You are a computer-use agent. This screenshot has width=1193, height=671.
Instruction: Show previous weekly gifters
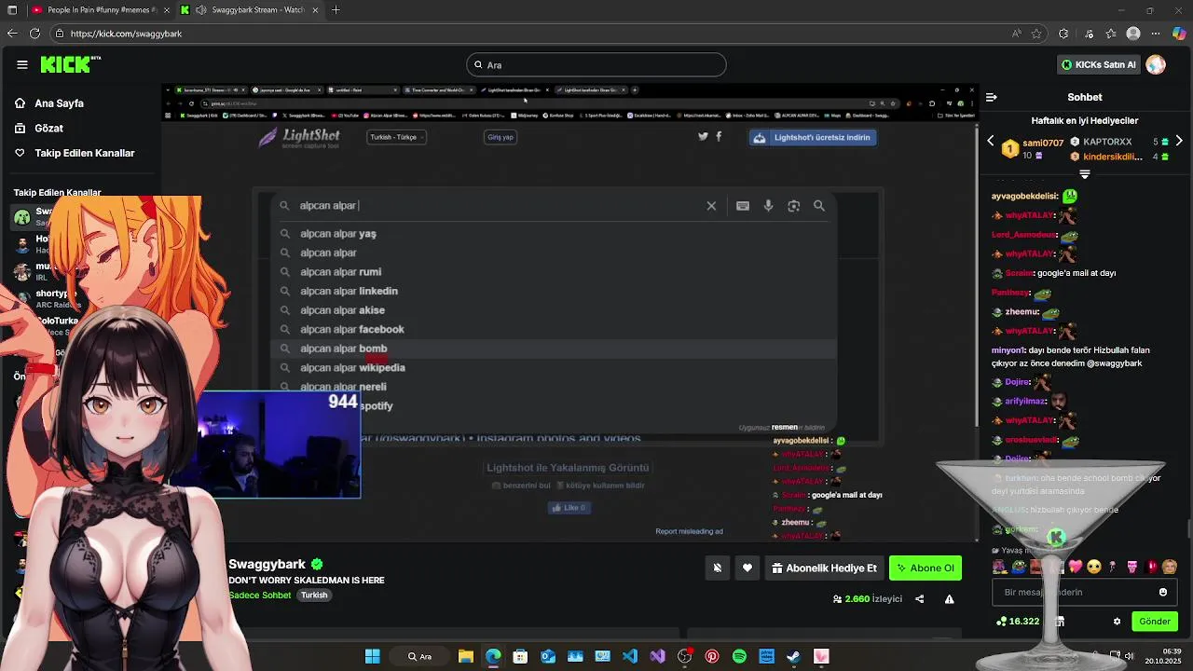pyautogui.click(x=991, y=141)
